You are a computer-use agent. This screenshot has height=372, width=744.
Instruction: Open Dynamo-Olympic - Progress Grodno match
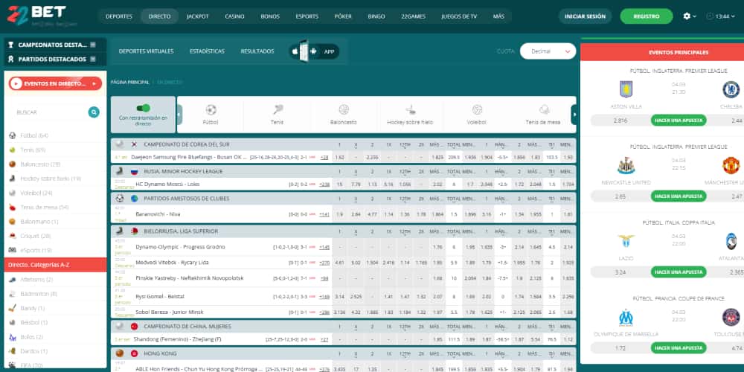pos(180,247)
